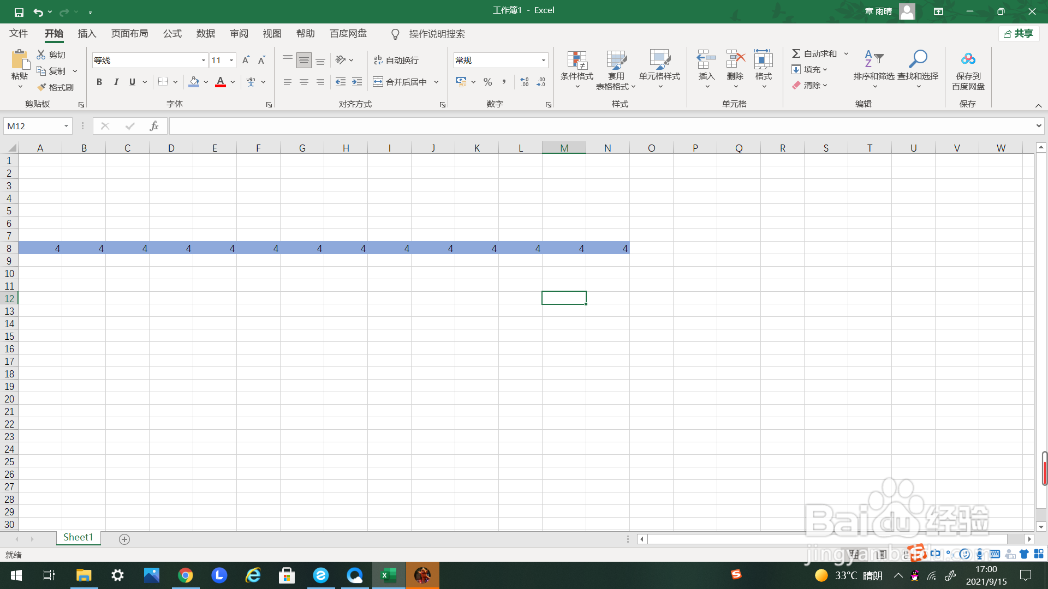Click the Percent Style icon
This screenshot has height=589, width=1048.
point(487,82)
